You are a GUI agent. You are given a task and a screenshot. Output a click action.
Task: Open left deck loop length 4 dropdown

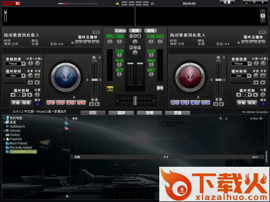click(21, 95)
